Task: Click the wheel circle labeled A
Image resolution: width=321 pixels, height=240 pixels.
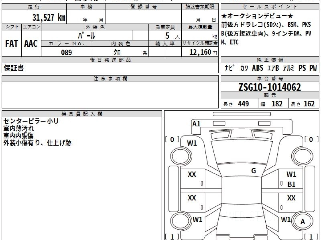Action: (303, 222)
